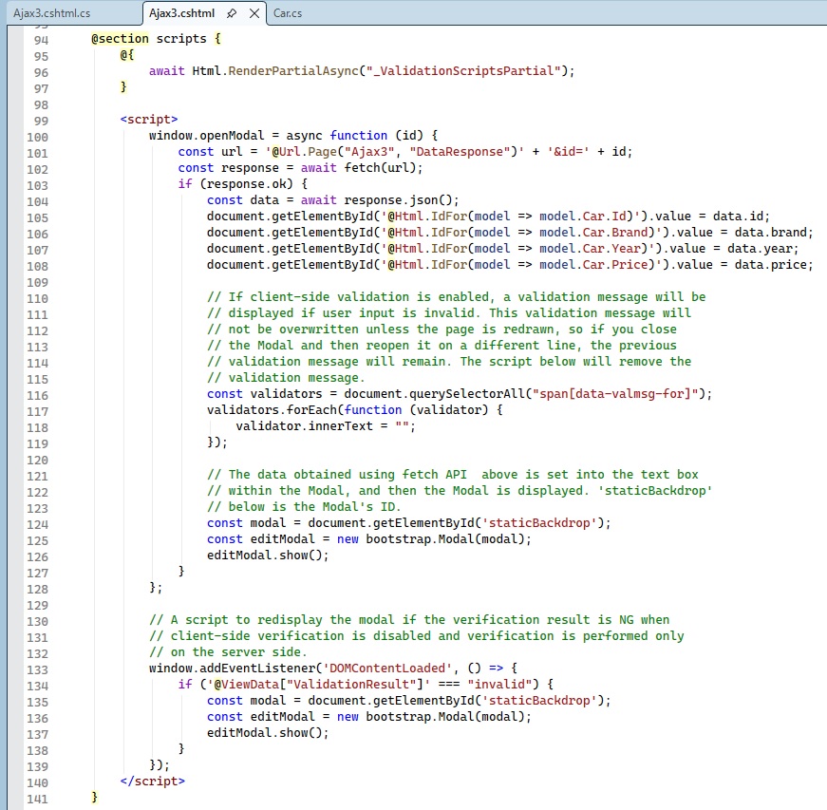The width and height of the screenshot is (827, 810).
Task: Click line number 141 in the gutter
Action: (x=36, y=798)
